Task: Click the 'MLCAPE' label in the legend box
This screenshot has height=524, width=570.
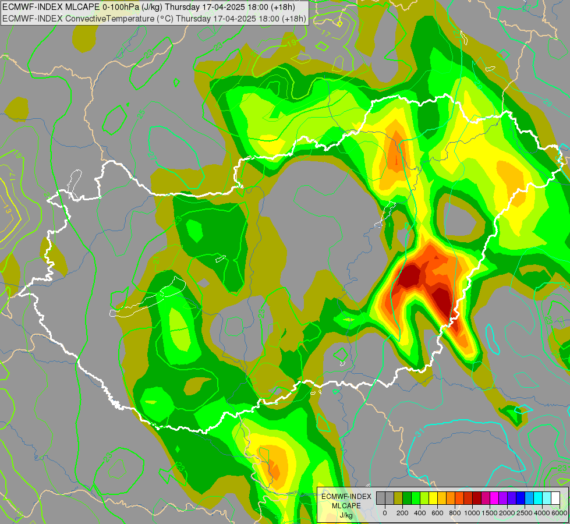Action: point(346,506)
